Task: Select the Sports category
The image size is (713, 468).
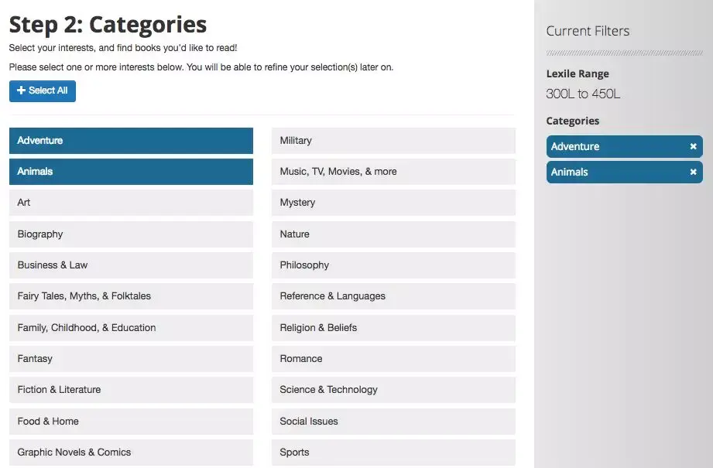Action: (393, 453)
